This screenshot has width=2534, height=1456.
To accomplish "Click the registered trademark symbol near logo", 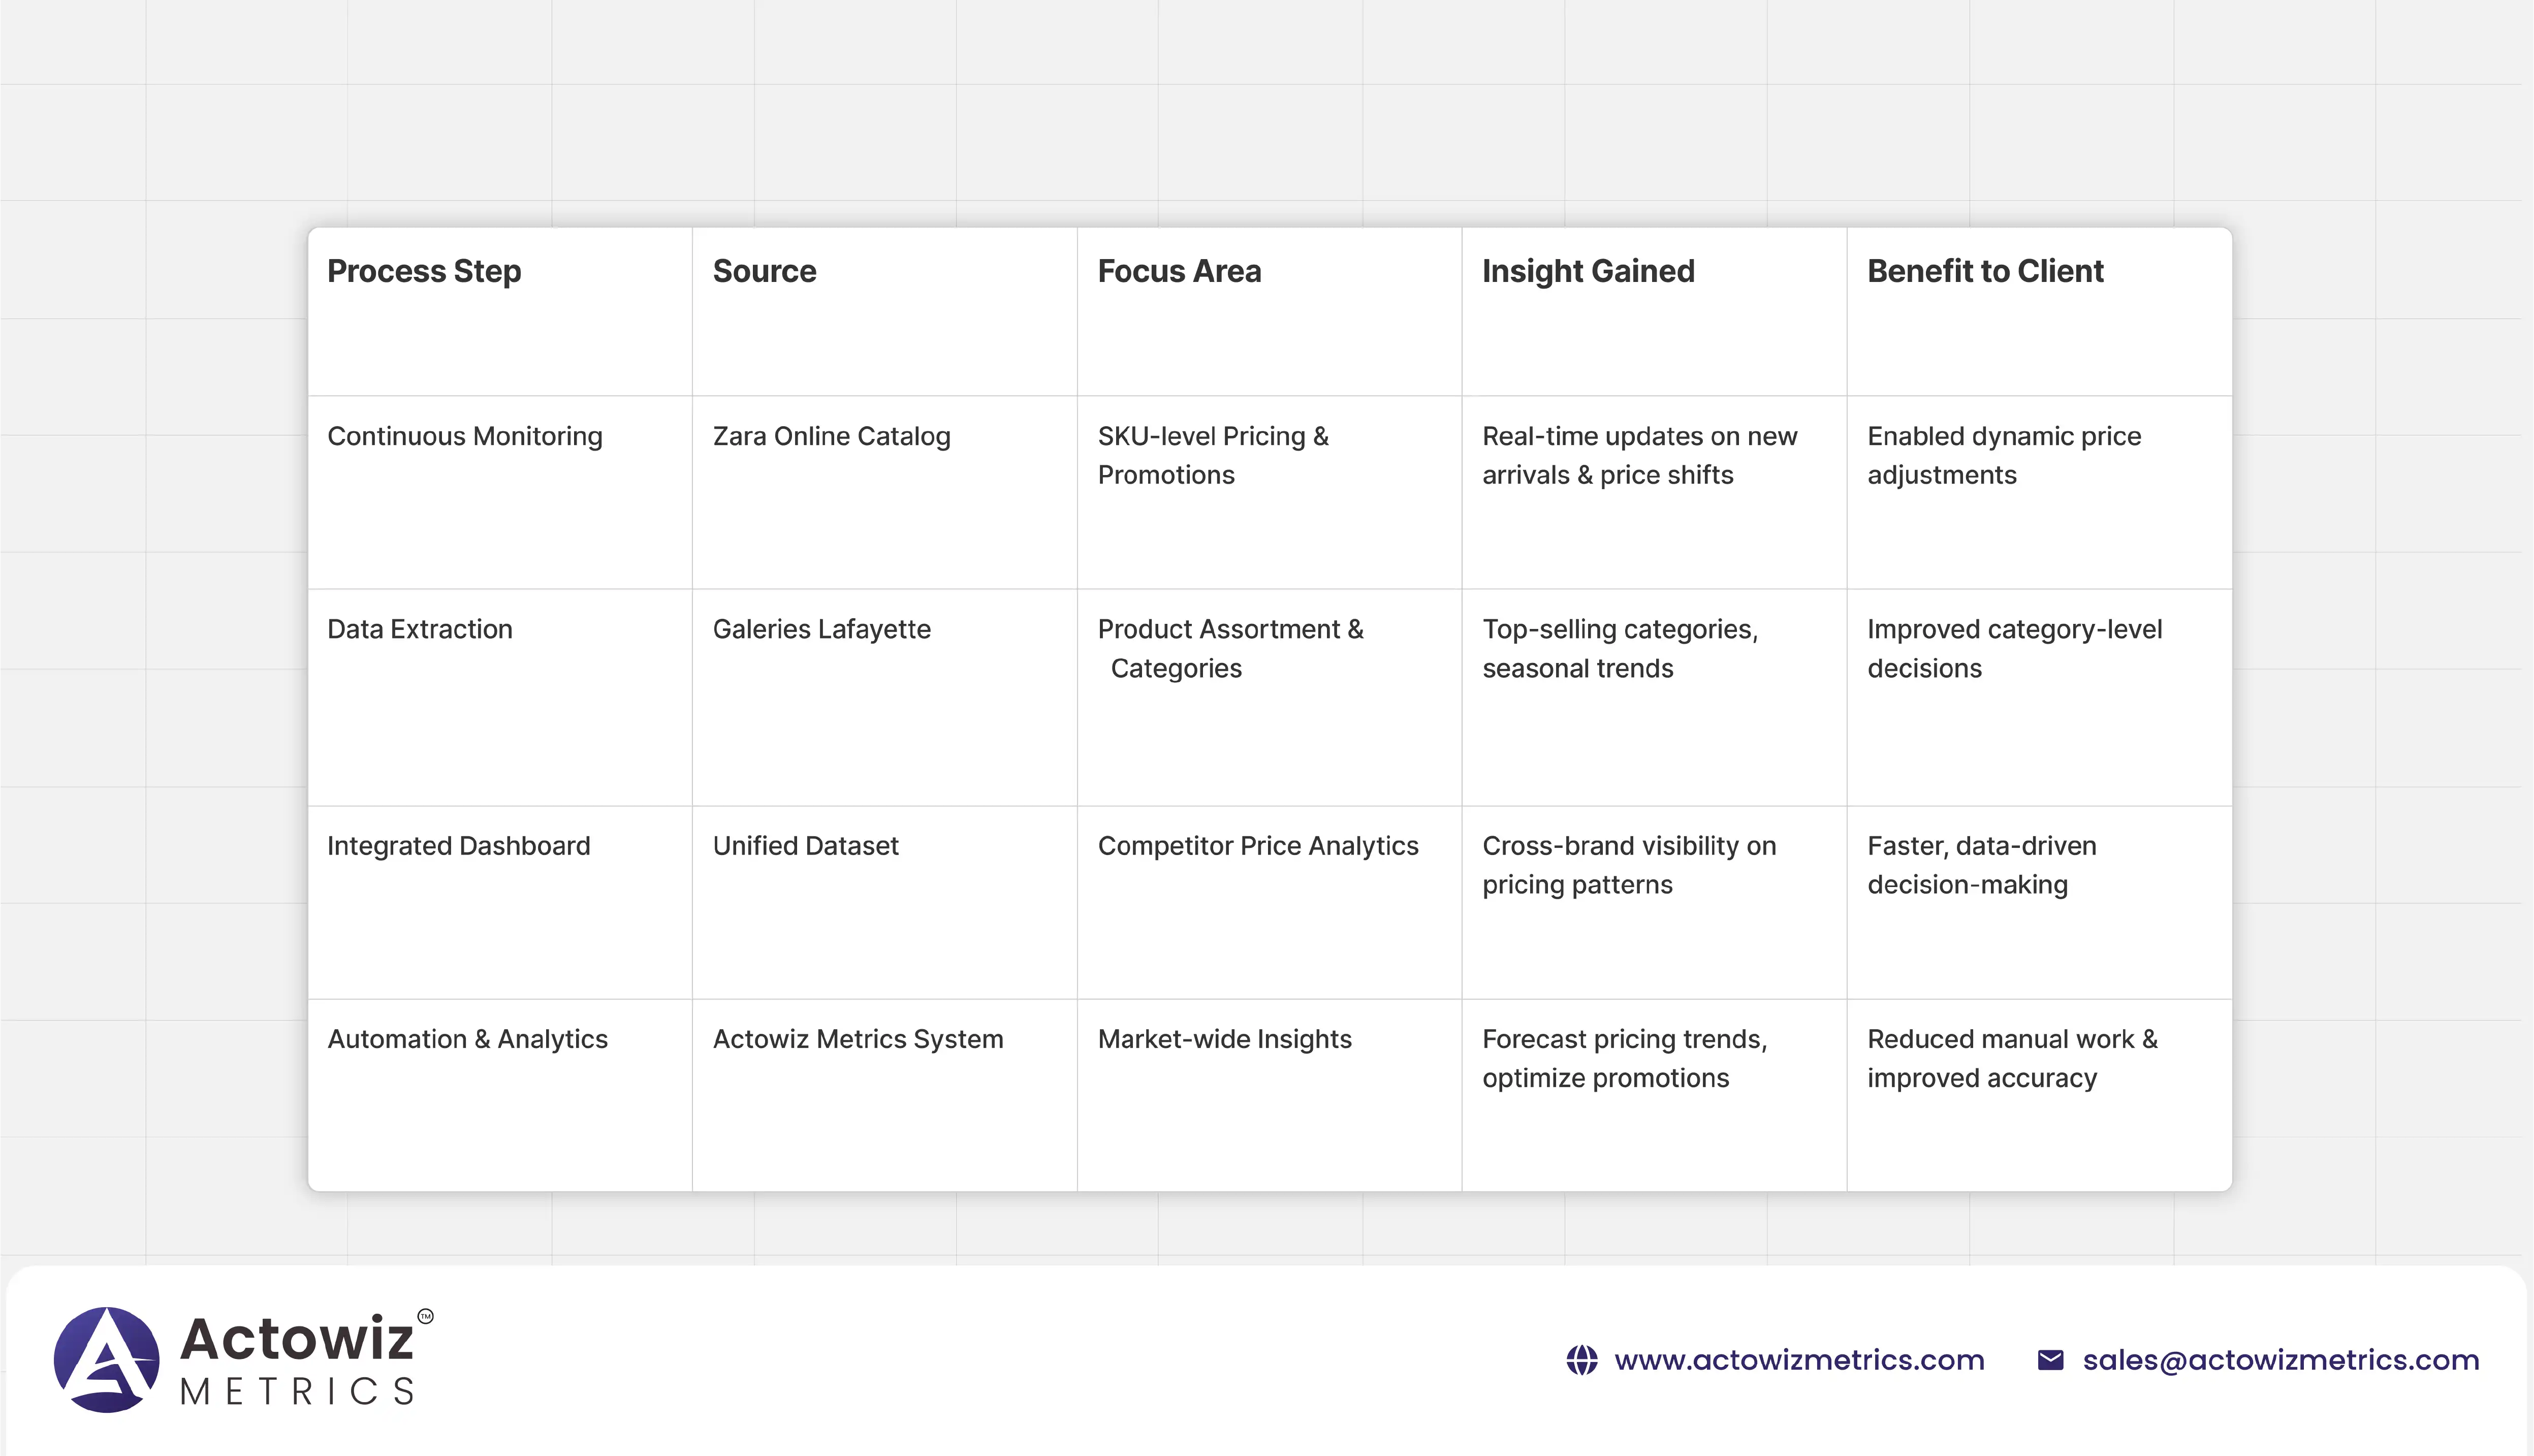I will (x=425, y=1316).
